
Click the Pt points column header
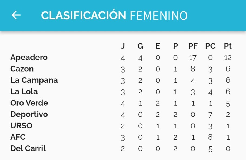point(228,46)
